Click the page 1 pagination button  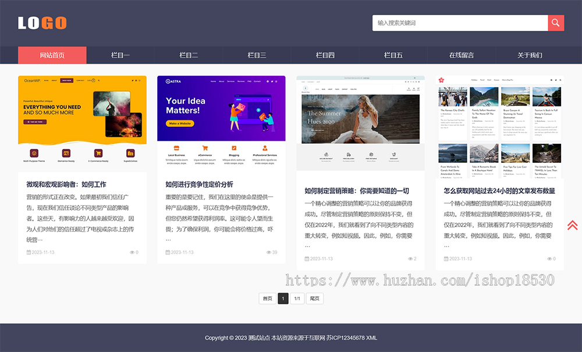coord(283,298)
